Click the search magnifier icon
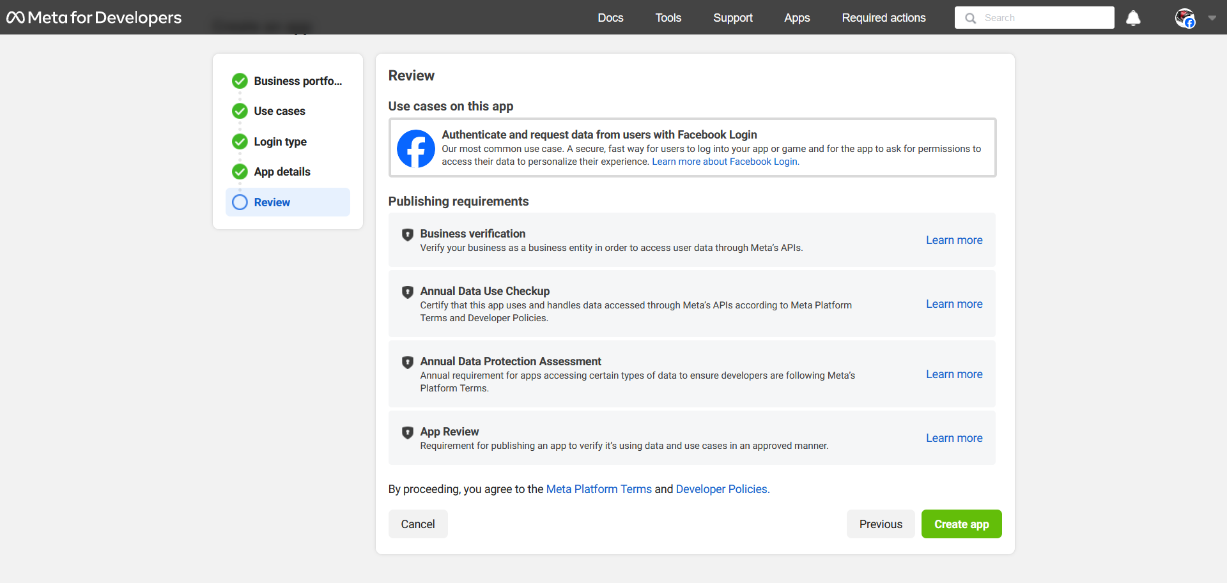 click(x=970, y=18)
